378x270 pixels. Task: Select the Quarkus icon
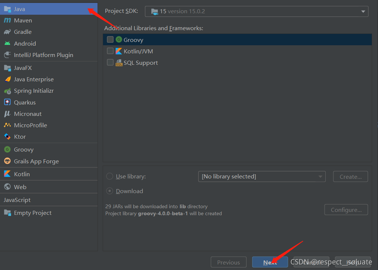click(x=7, y=102)
